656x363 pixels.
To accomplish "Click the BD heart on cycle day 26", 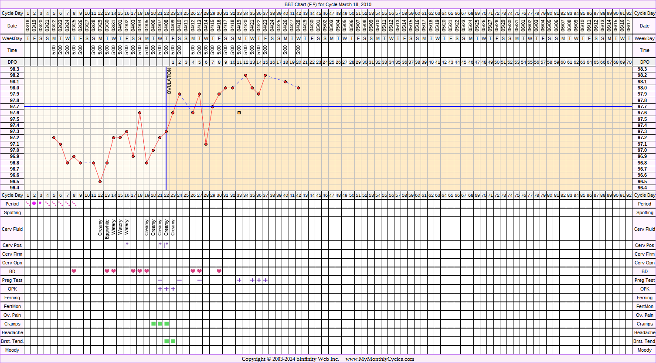I will pyautogui.click(x=193, y=271).
